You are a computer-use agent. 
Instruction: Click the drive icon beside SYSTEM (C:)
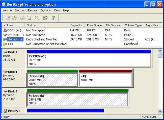5,35
